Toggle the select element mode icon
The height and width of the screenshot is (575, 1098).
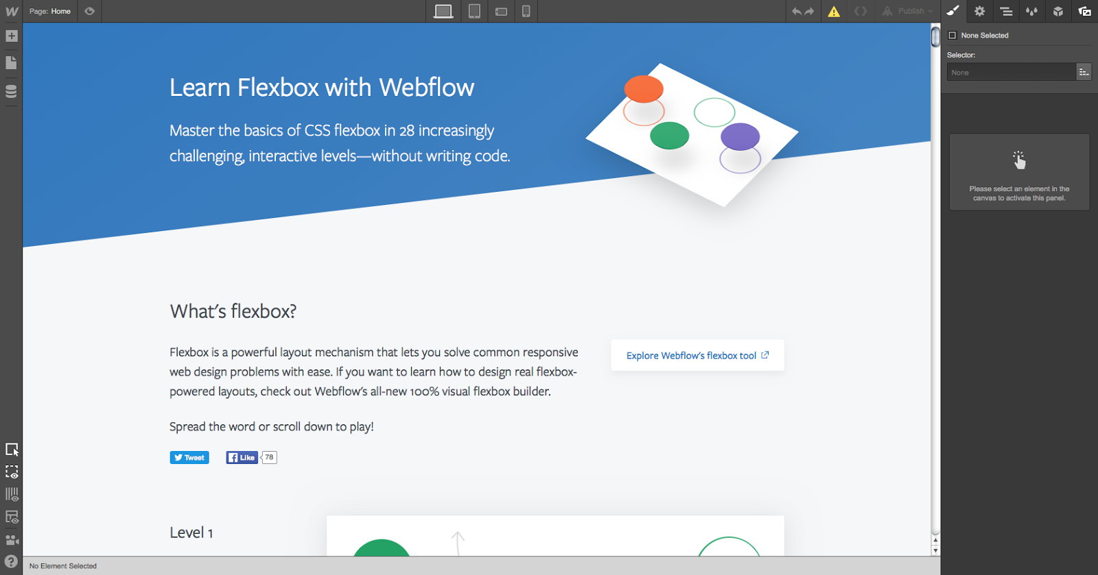click(12, 450)
